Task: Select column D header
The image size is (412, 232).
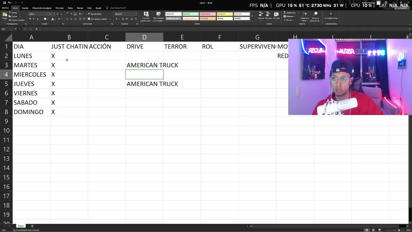Action: point(144,37)
